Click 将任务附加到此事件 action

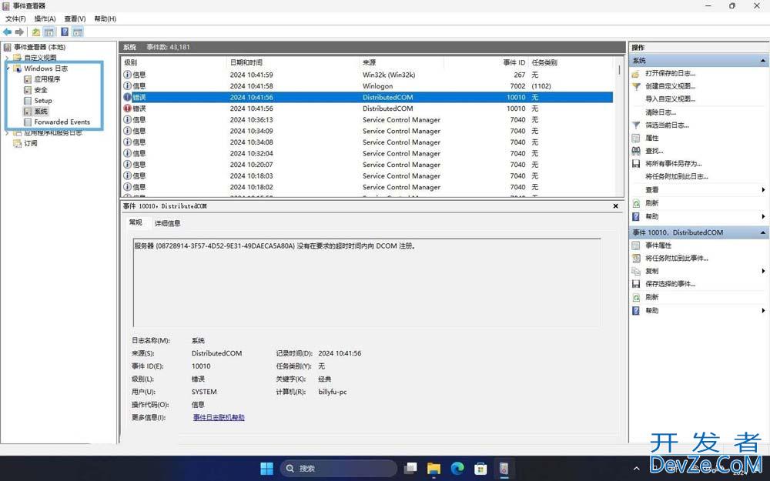677,258
